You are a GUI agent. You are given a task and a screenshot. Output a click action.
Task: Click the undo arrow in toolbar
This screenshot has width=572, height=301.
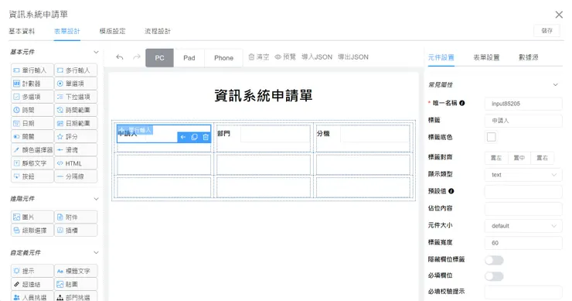tap(120, 57)
